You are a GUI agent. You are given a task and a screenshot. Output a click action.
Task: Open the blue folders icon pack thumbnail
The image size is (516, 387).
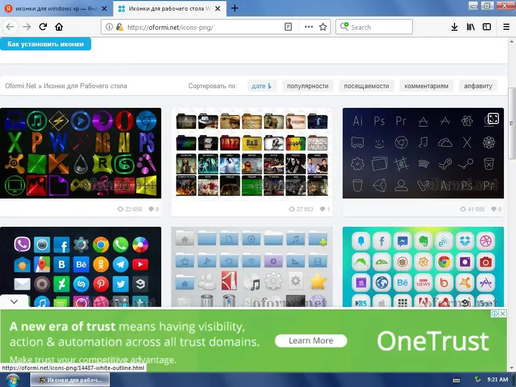[252, 267]
